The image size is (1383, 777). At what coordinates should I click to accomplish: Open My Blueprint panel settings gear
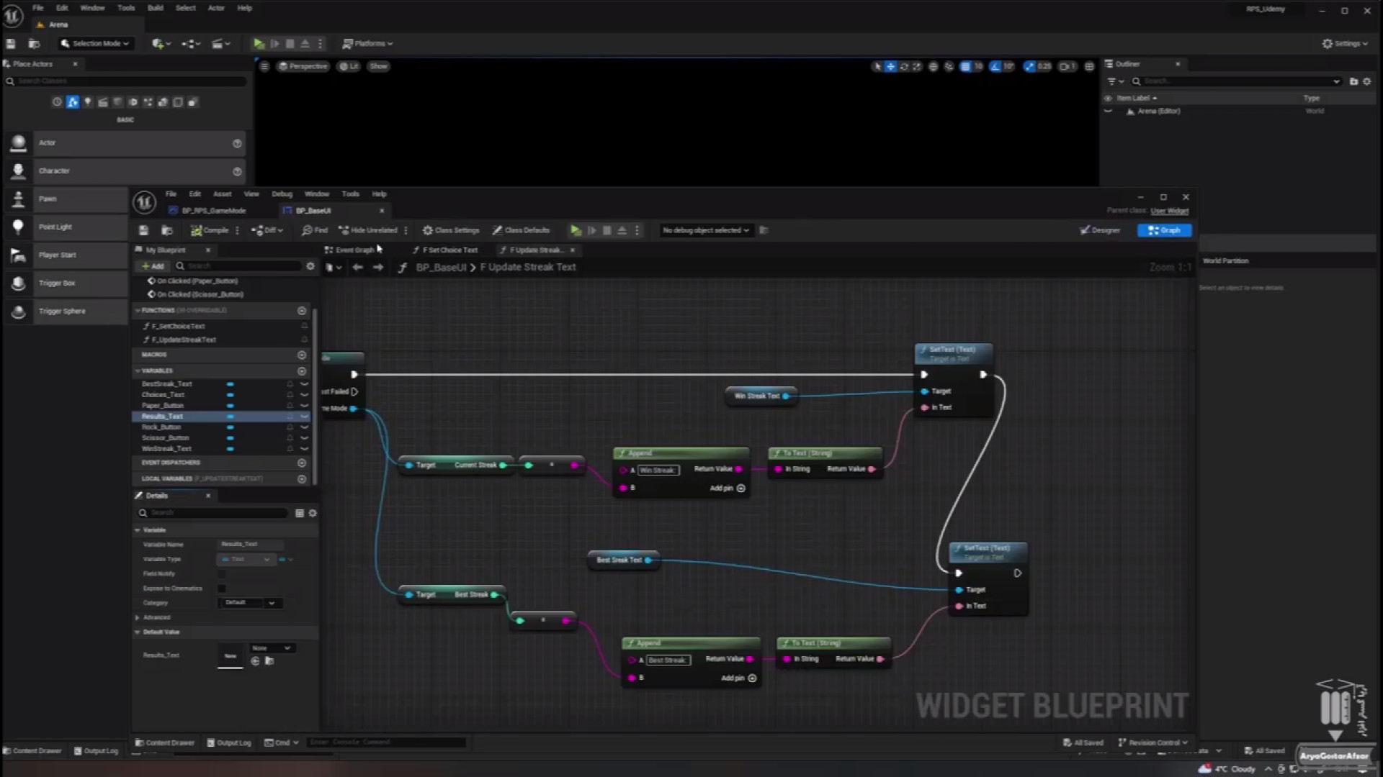coord(310,266)
